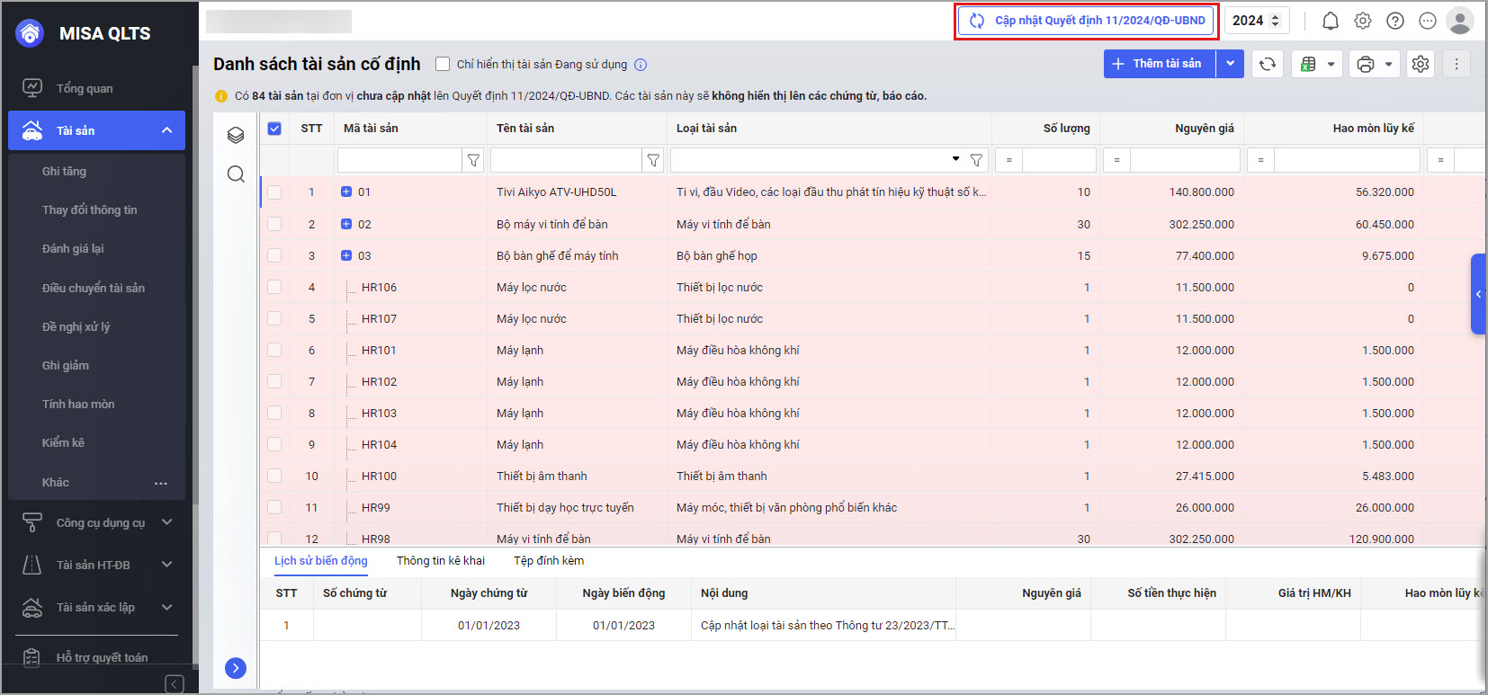Toggle 'Chỉ hiển thị tài sản Đang sử dụng' checkbox

[x=443, y=64]
